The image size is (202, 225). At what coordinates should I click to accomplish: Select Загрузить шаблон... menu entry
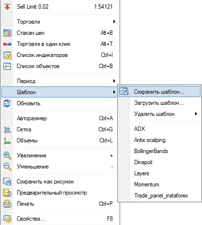159,103
